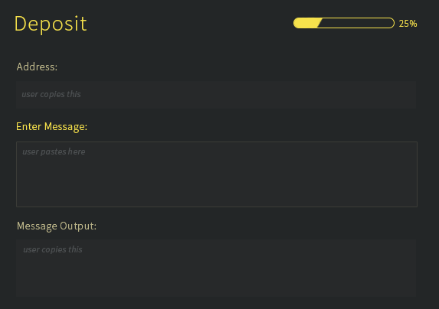Click empty space inside Enter Message box
Screen dimensions: 439x309
click(x=217, y=181)
